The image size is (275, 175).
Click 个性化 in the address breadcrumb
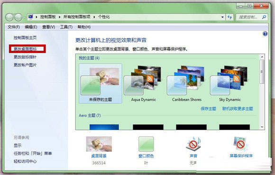point(104,17)
